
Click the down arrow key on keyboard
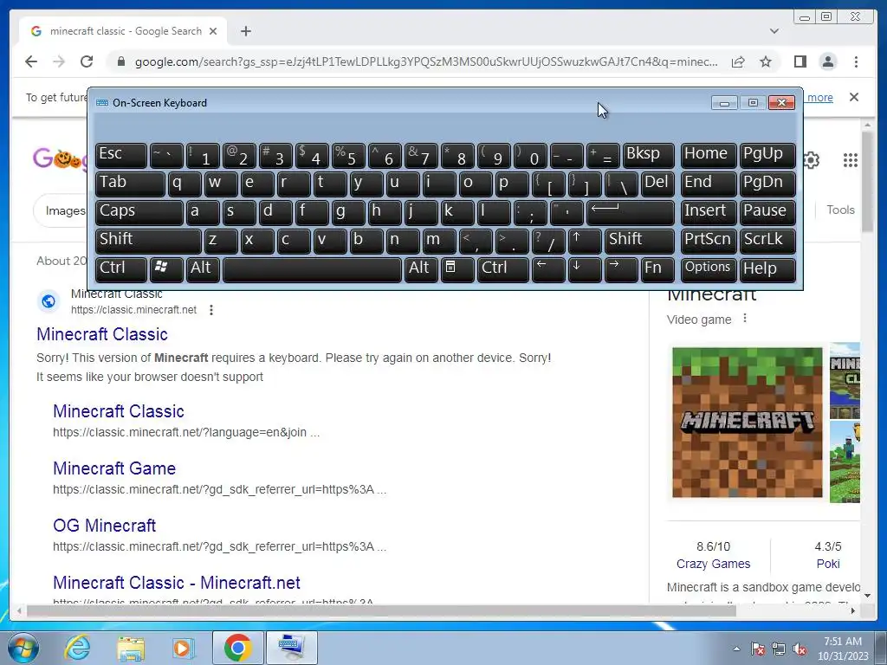585,268
